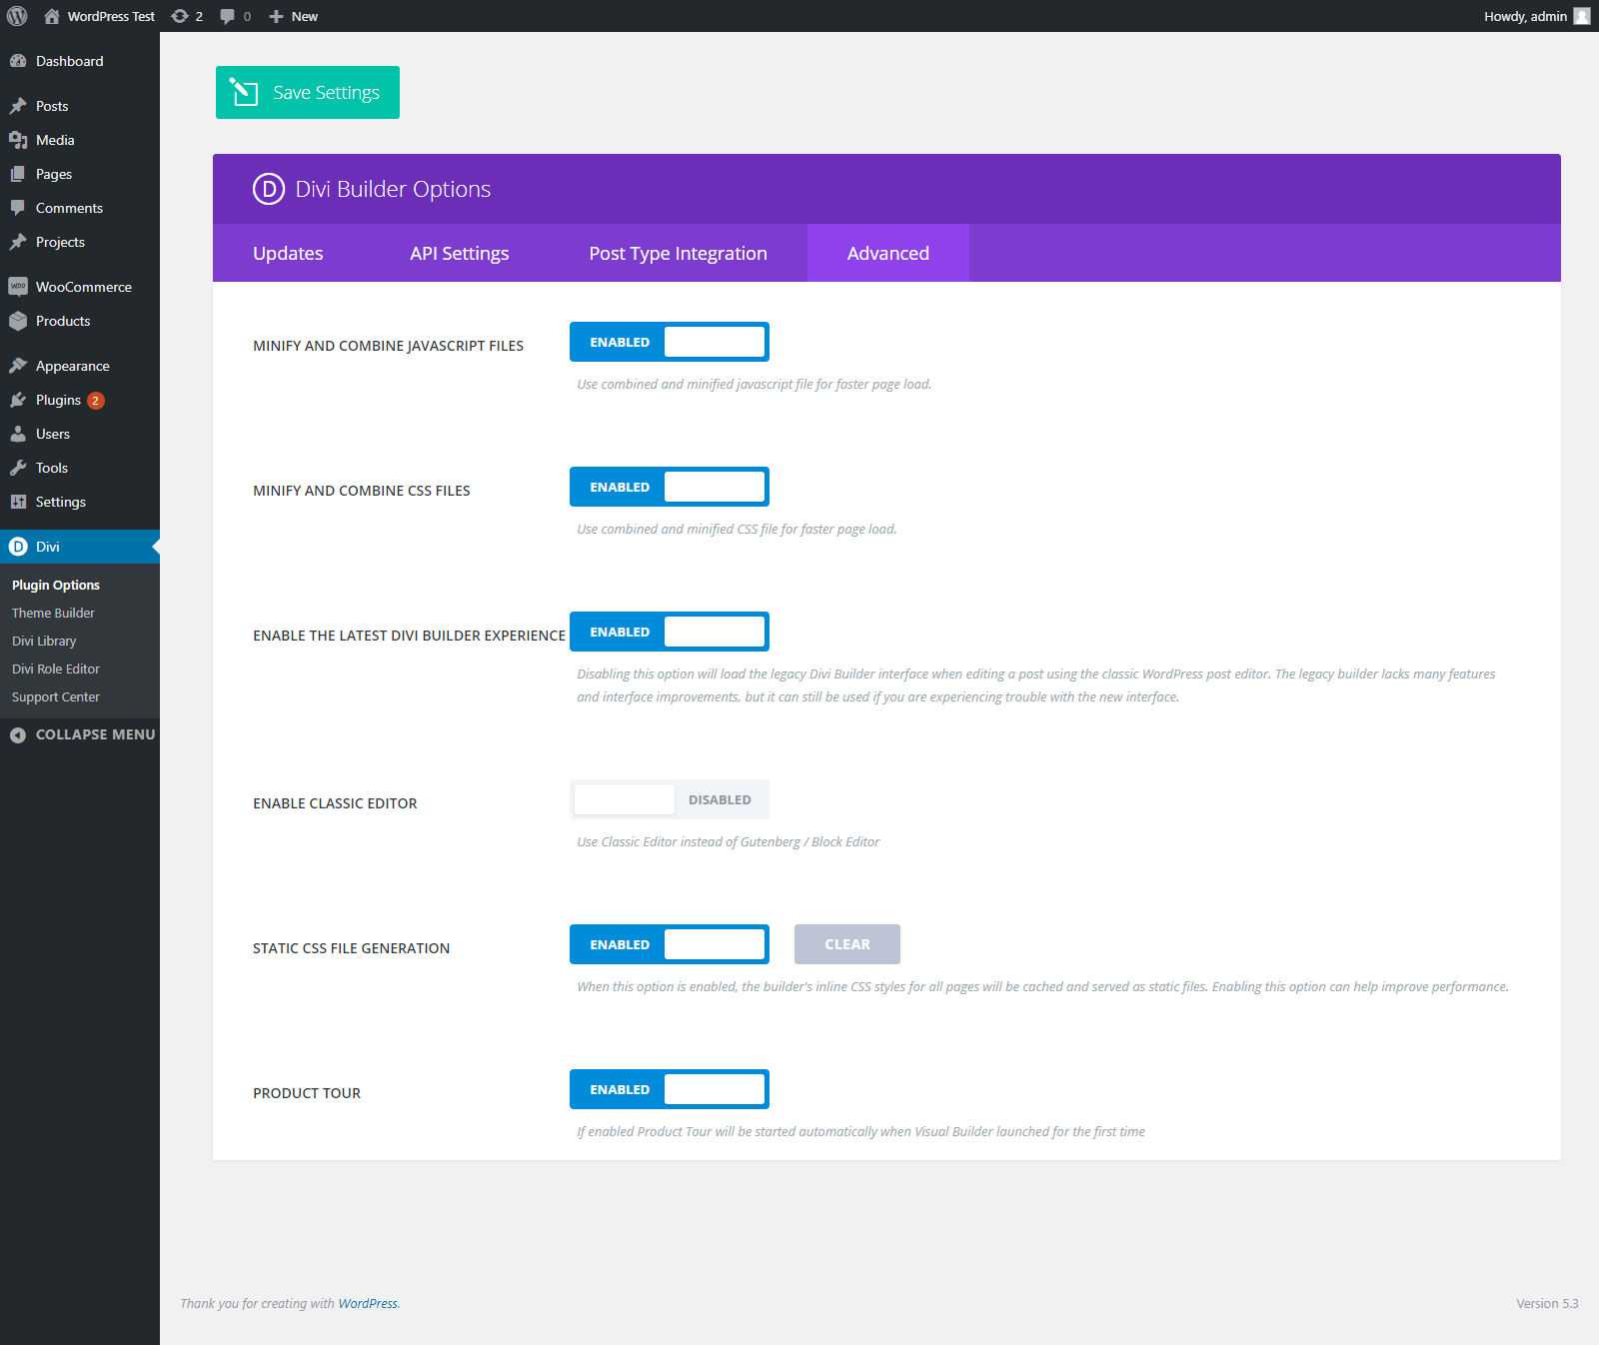The image size is (1599, 1345).
Task: Select the Advanced tab
Action: coord(888,253)
